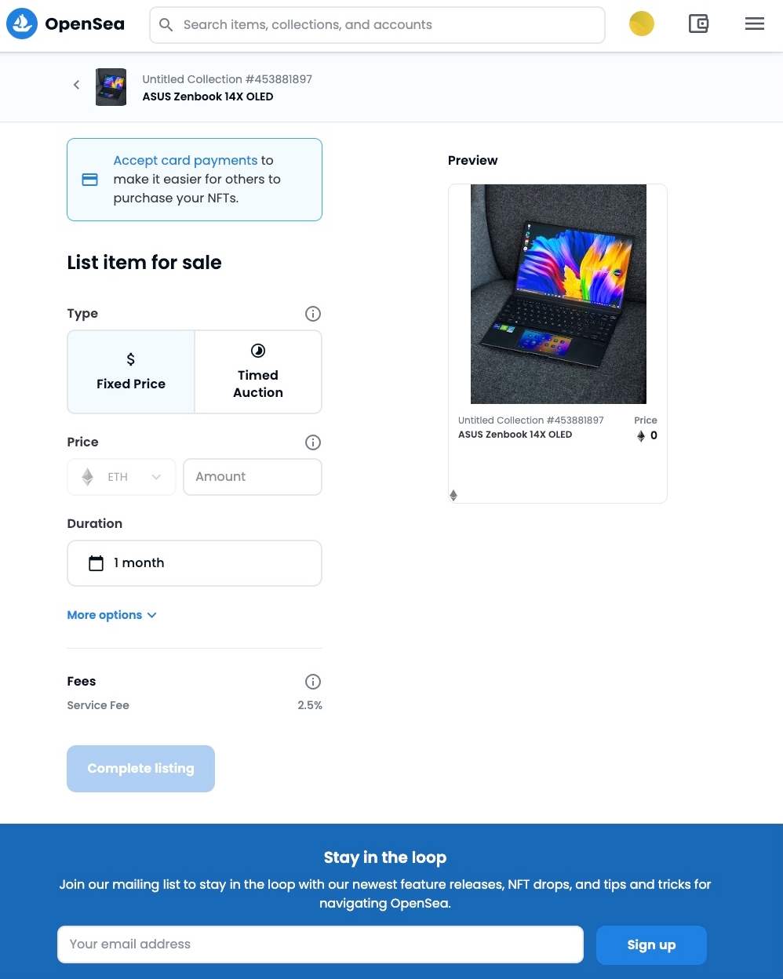Expand More options
Image resolution: width=783 pixels, height=979 pixels.
point(112,615)
